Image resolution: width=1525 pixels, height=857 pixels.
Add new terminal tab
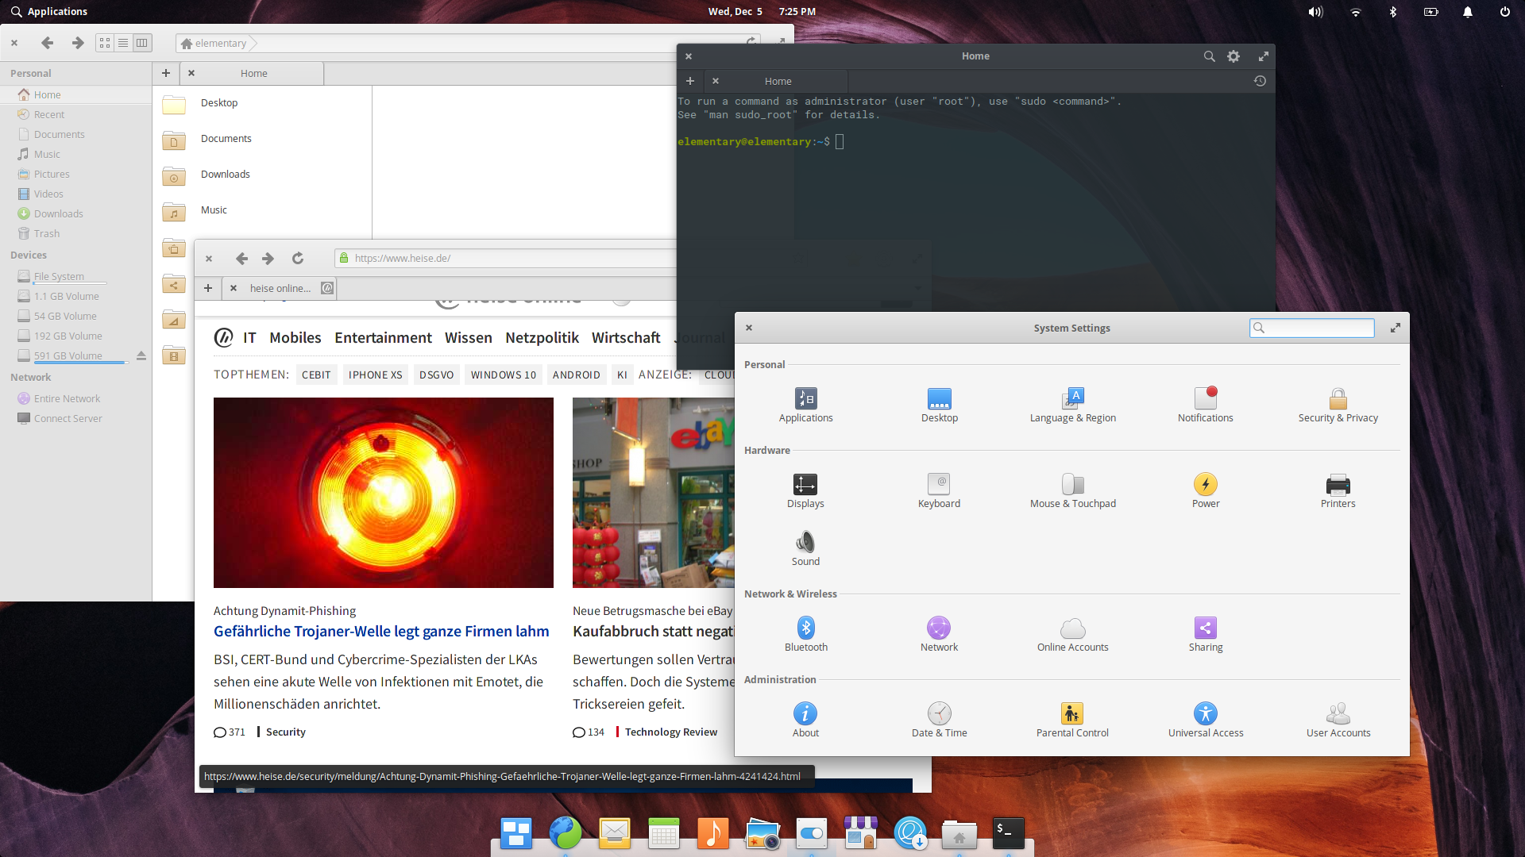[x=689, y=81]
